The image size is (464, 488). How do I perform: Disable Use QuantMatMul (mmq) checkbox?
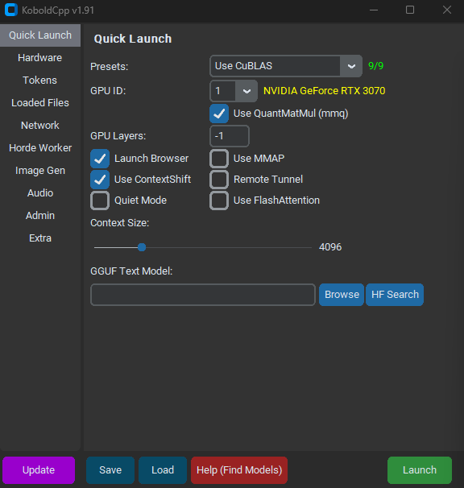pyautogui.click(x=219, y=114)
